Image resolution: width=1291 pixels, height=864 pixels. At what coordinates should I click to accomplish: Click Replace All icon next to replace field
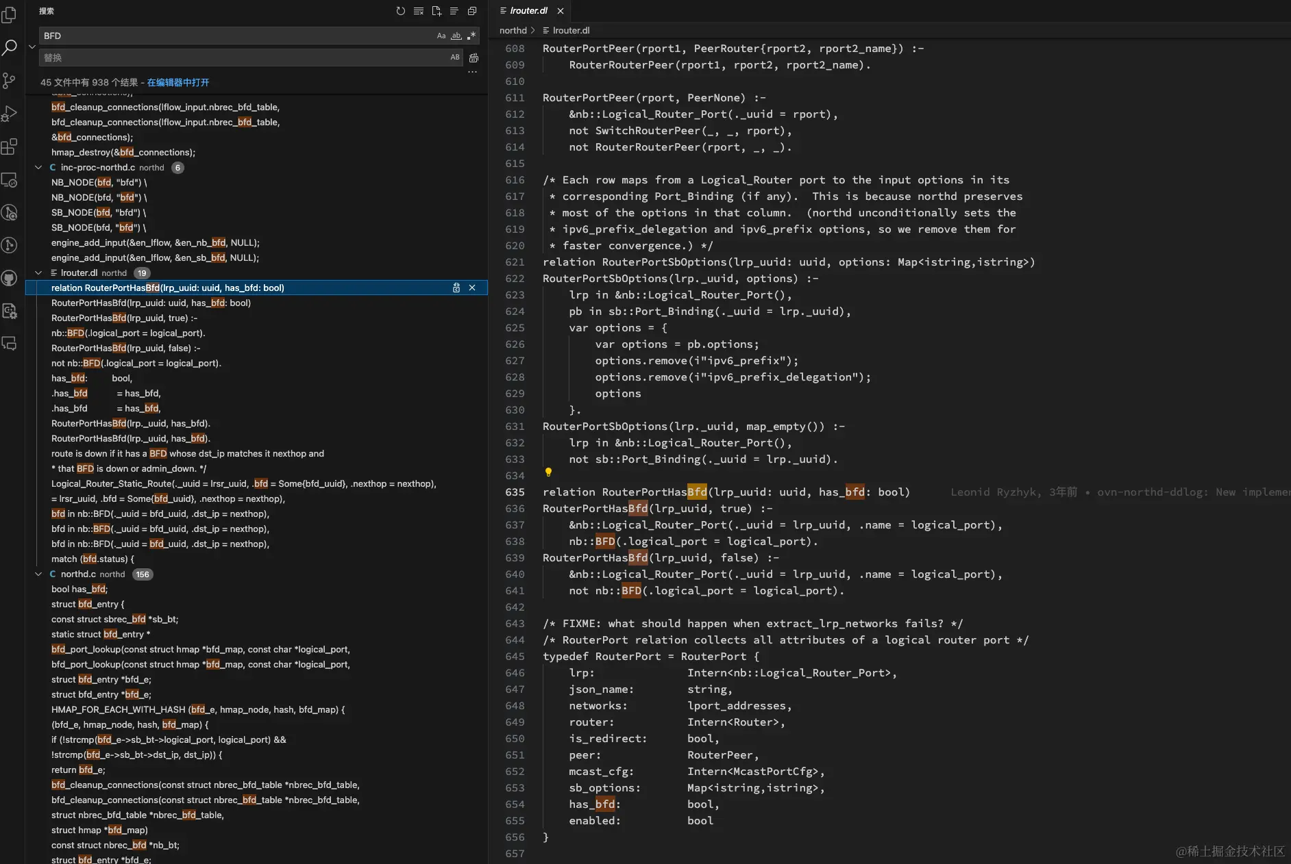tap(474, 58)
